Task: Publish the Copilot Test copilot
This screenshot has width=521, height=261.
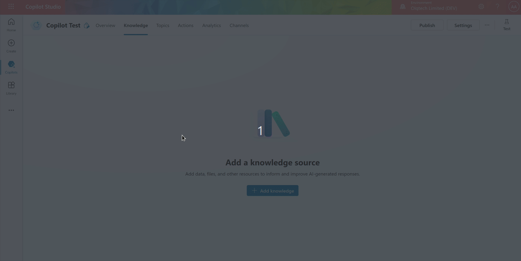Action: click(427, 25)
